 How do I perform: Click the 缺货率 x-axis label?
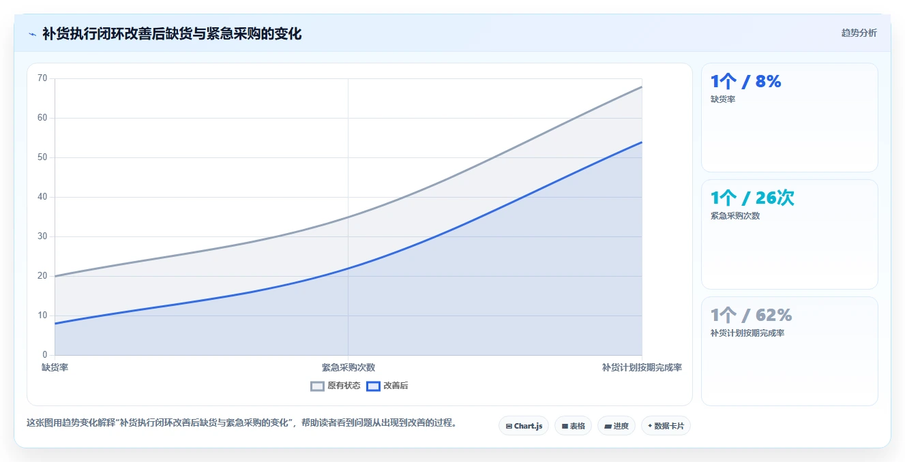[x=55, y=367]
